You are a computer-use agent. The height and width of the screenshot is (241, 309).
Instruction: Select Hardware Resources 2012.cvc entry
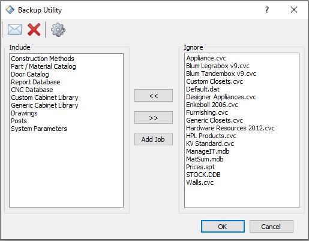tap(230, 128)
